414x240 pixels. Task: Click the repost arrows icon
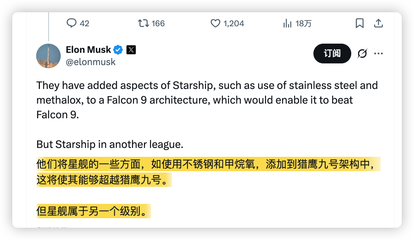pyautogui.click(x=143, y=23)
